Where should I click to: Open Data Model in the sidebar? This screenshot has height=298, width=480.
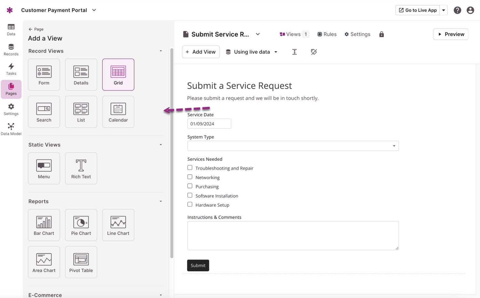[x=11, y=129]
